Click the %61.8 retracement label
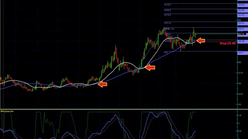Image resolution: width=248 pixels, height=139 pixels. click(x=167, y=23)
